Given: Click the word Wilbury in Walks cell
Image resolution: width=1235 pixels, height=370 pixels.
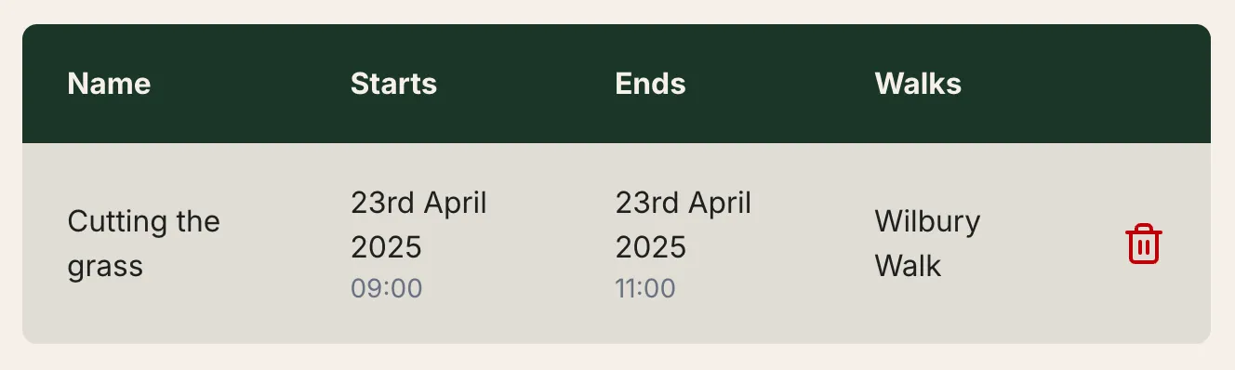Looking at the screenshot, I should 927,222.
